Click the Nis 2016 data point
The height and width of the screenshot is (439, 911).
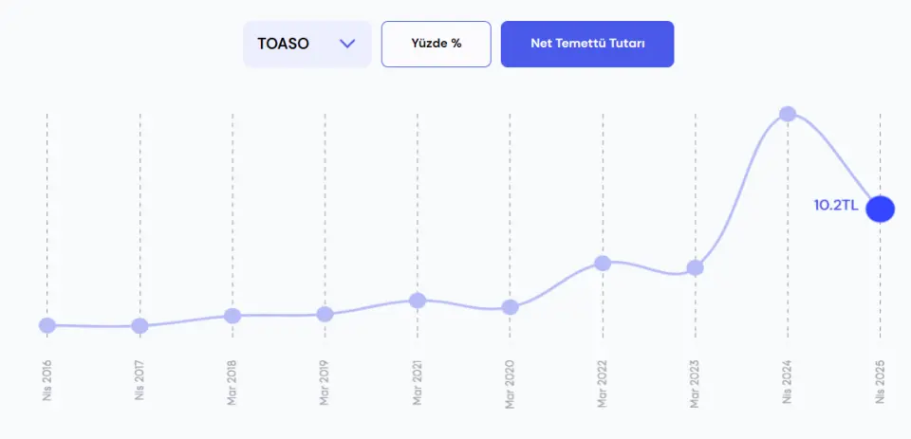tap(47, 325)
